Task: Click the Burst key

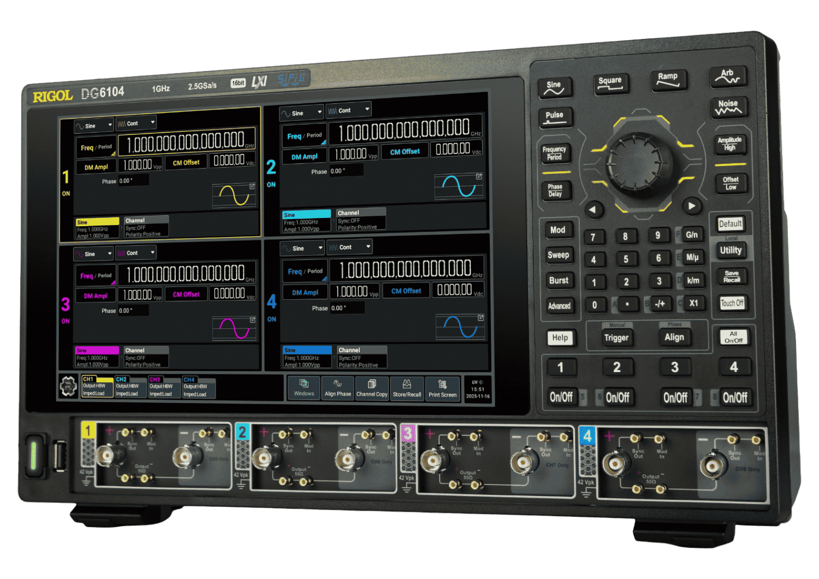Action: (559, 280)
